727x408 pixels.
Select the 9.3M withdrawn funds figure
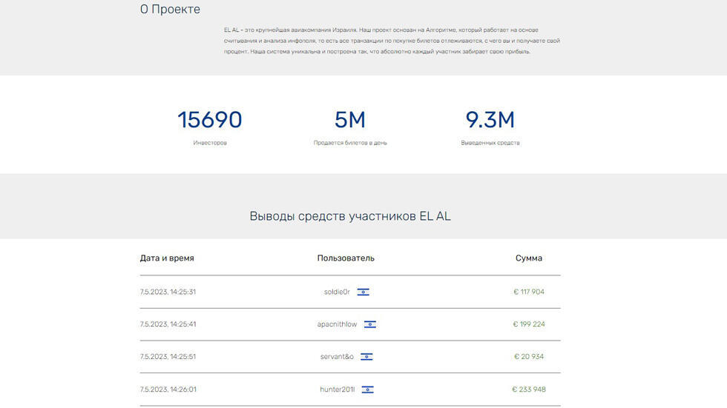click(x=490, y=120)
